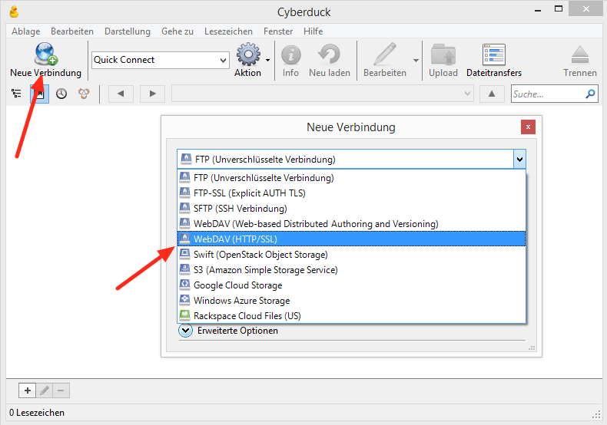This screenshot has height=425, width=607.
Task: Go forward with the right arrow
Action: tap(153, 94)
